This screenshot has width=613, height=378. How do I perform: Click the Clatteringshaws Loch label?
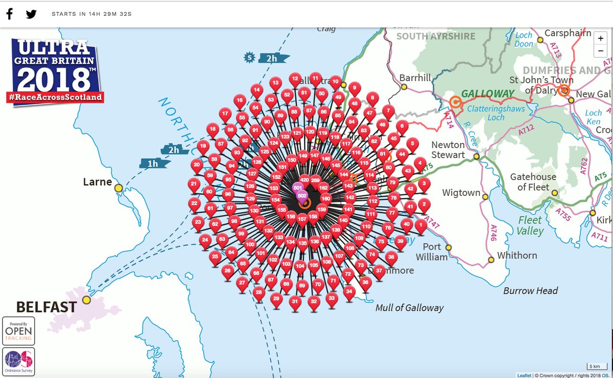[495, 112]
